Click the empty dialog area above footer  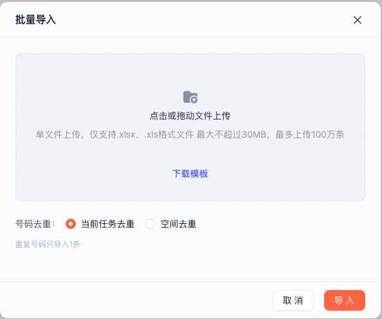tap(190, 266)
